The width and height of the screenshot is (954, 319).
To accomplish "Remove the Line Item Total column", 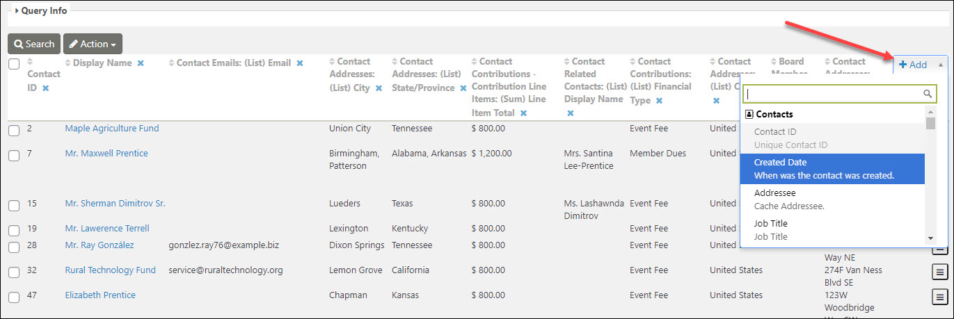I will (x=523, y=113).
